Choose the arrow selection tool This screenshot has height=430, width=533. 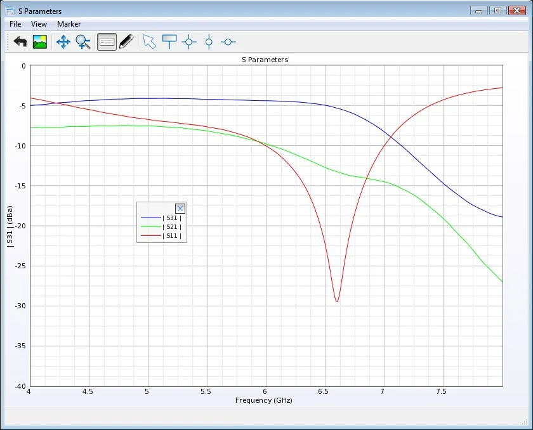pyautogui.click(x=149, y=41)
